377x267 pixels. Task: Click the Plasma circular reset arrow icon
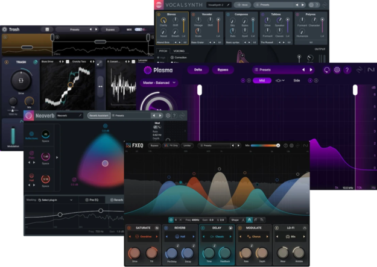[327, 70]
